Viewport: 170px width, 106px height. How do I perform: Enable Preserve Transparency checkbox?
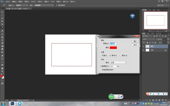[x=100, y=70]
